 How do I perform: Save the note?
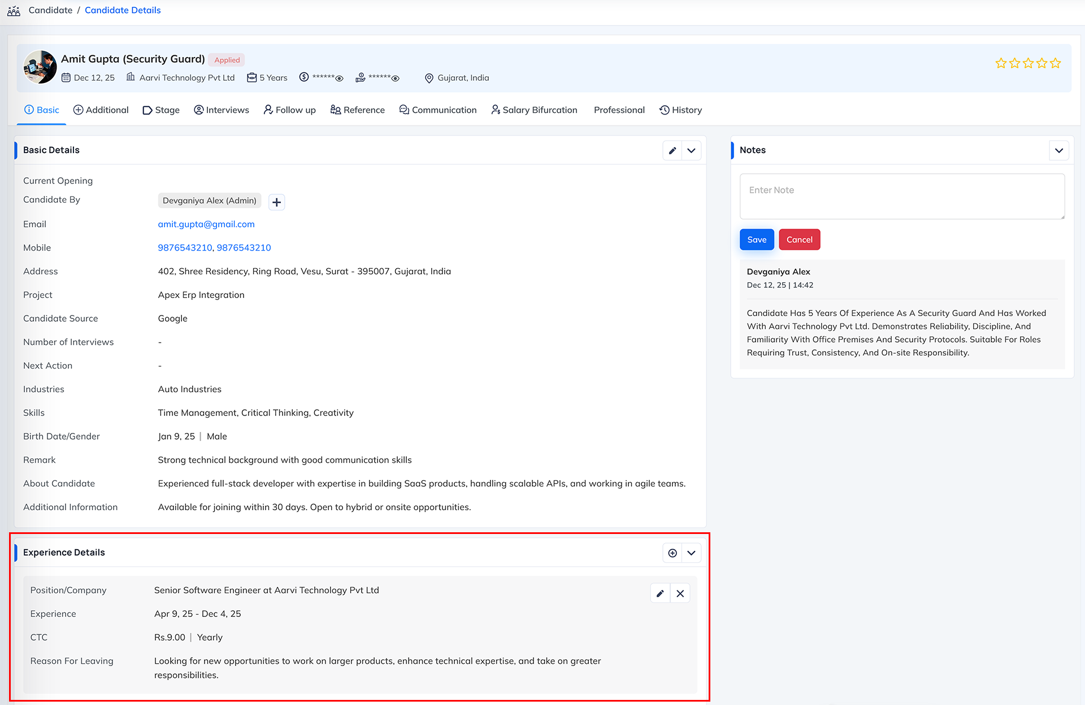(756, 240)
